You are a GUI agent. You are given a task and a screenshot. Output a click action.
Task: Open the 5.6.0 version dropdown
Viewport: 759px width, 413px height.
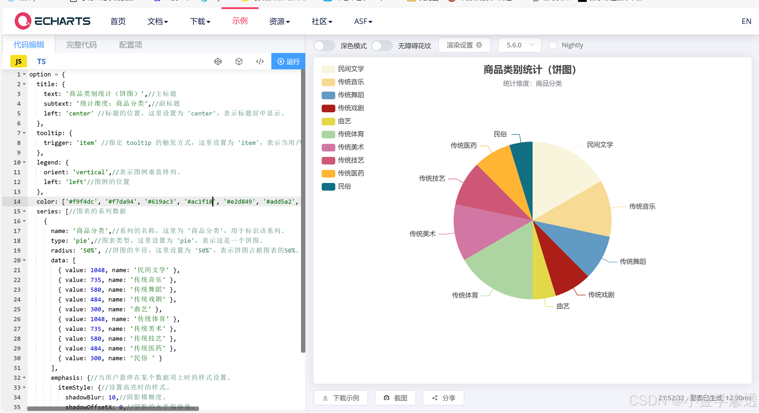point(520,45)
